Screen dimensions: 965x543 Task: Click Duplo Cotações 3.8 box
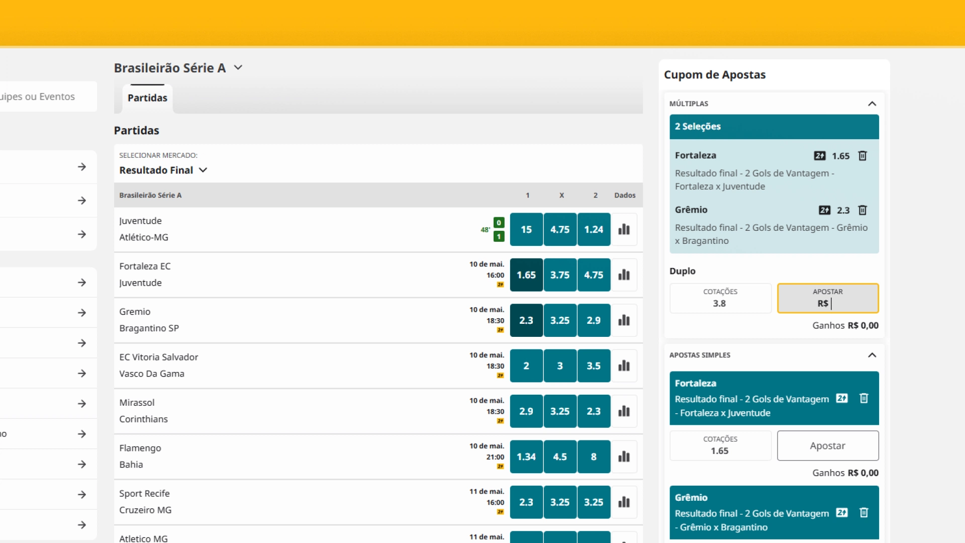(x=720, y=298)
